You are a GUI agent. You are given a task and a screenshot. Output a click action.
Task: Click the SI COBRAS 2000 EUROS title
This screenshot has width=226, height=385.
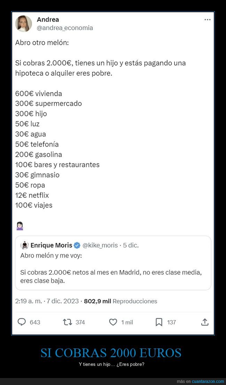click(111, 353)
